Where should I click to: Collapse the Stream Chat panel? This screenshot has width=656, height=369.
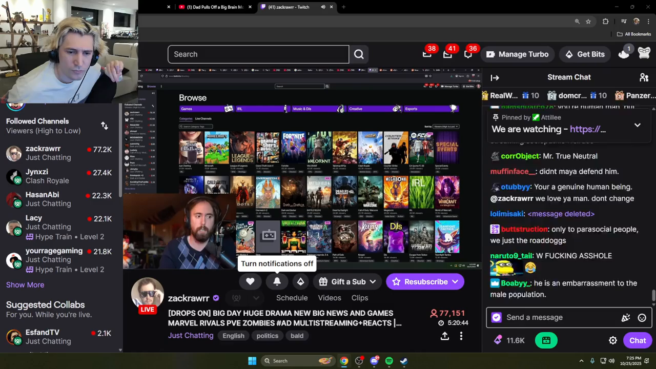495,78
